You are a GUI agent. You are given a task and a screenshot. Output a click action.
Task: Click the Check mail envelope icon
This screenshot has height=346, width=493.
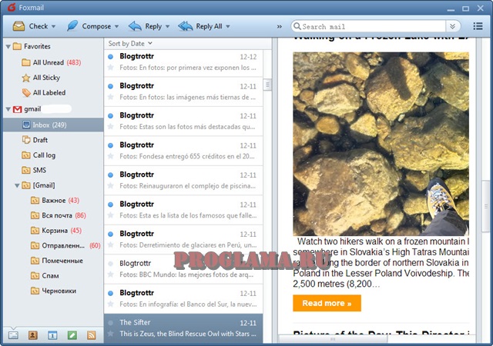pyautogui.click(x=18, y=26)
